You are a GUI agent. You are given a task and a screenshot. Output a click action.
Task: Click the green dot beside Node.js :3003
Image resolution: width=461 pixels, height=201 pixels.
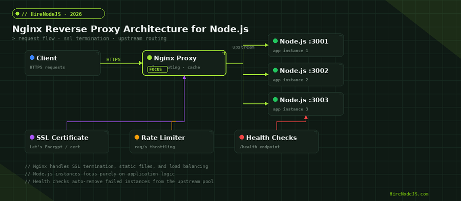(275, 99)
